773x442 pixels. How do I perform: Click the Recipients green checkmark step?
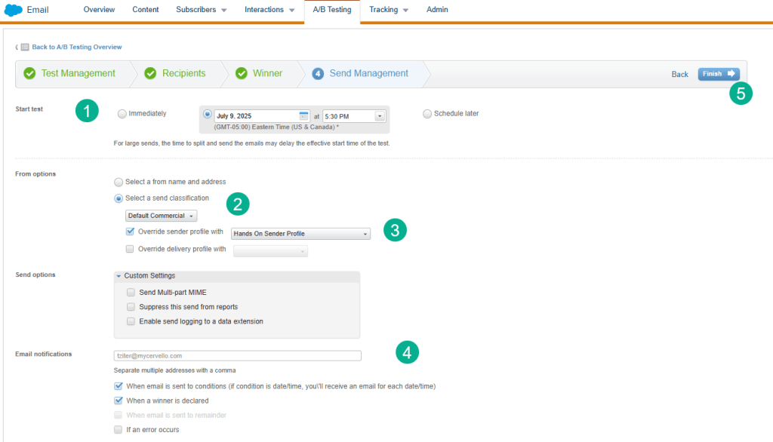tap(150, 74)
